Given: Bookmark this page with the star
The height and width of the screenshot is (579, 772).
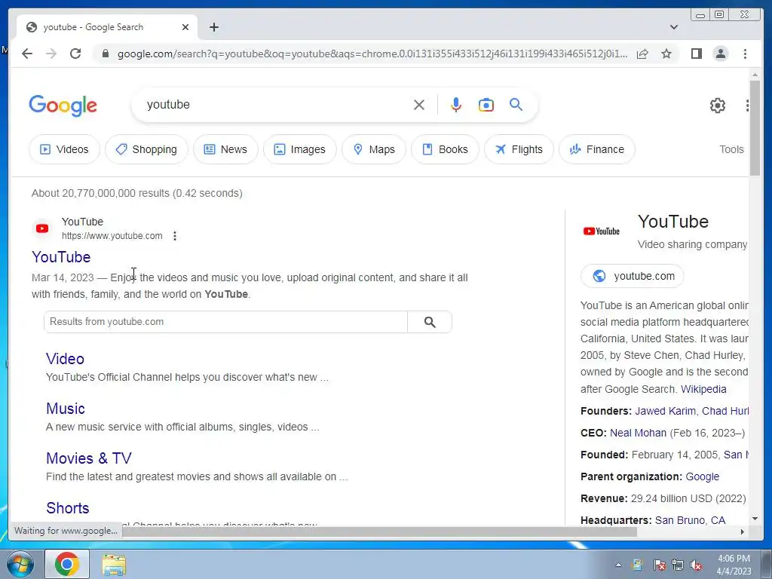Looking at the screenshot, I should [666, 54].
